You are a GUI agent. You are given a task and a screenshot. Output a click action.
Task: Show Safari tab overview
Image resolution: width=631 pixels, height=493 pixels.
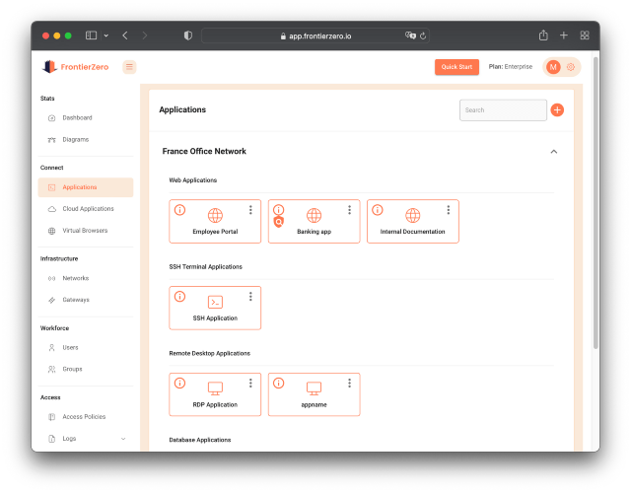point(585,35)
